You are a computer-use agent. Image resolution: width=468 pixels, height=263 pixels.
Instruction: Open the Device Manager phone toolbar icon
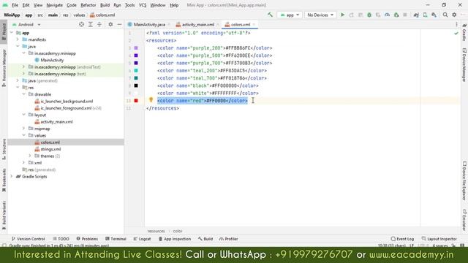[425, 15]
